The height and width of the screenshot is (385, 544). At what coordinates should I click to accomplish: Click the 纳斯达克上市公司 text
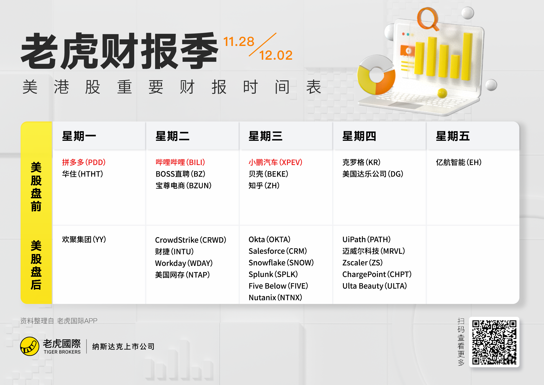click(123, 346)
